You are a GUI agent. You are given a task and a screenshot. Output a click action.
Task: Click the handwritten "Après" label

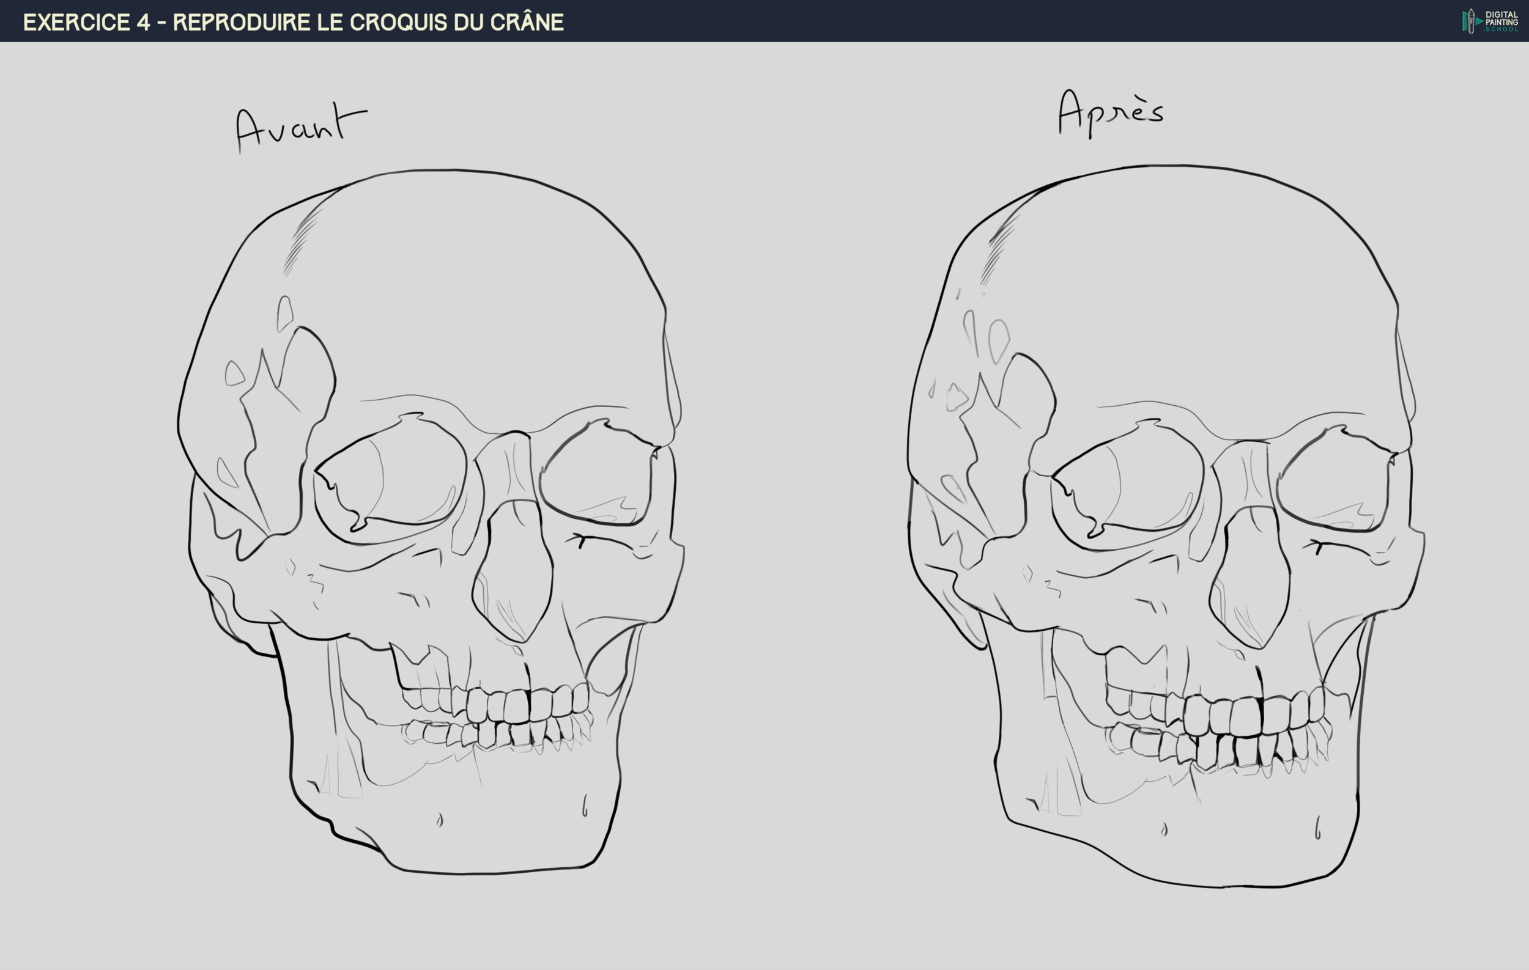point(1111,112)
